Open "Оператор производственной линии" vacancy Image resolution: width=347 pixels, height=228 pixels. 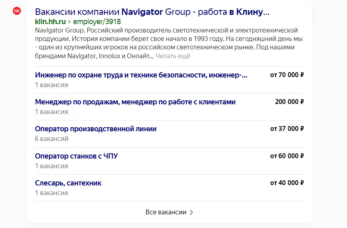point(96,129)
